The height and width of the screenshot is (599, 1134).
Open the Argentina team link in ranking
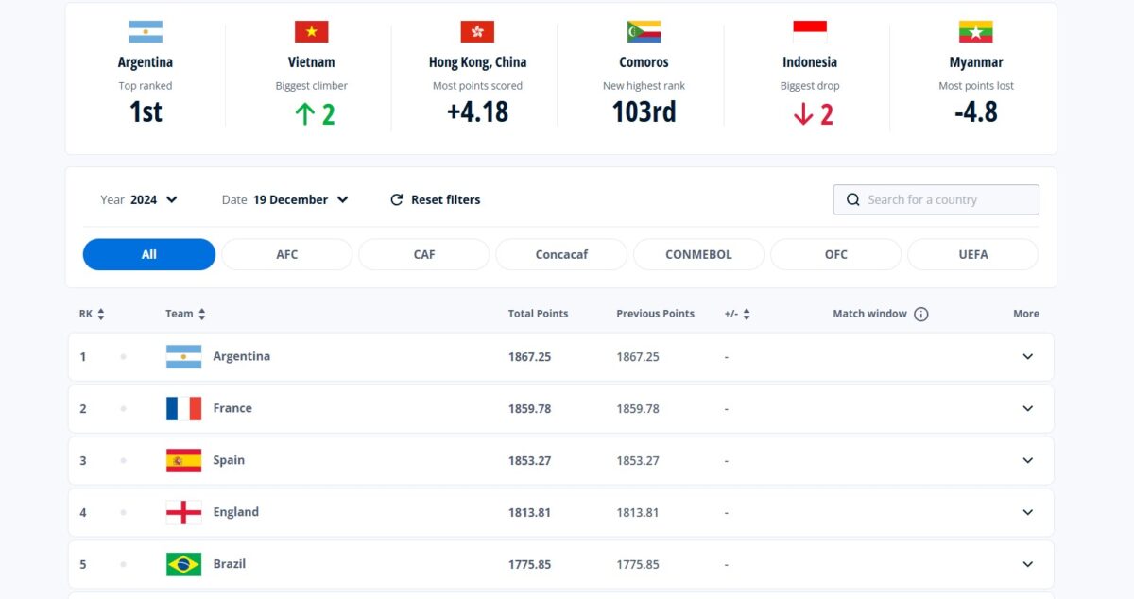tap(242, 356)
